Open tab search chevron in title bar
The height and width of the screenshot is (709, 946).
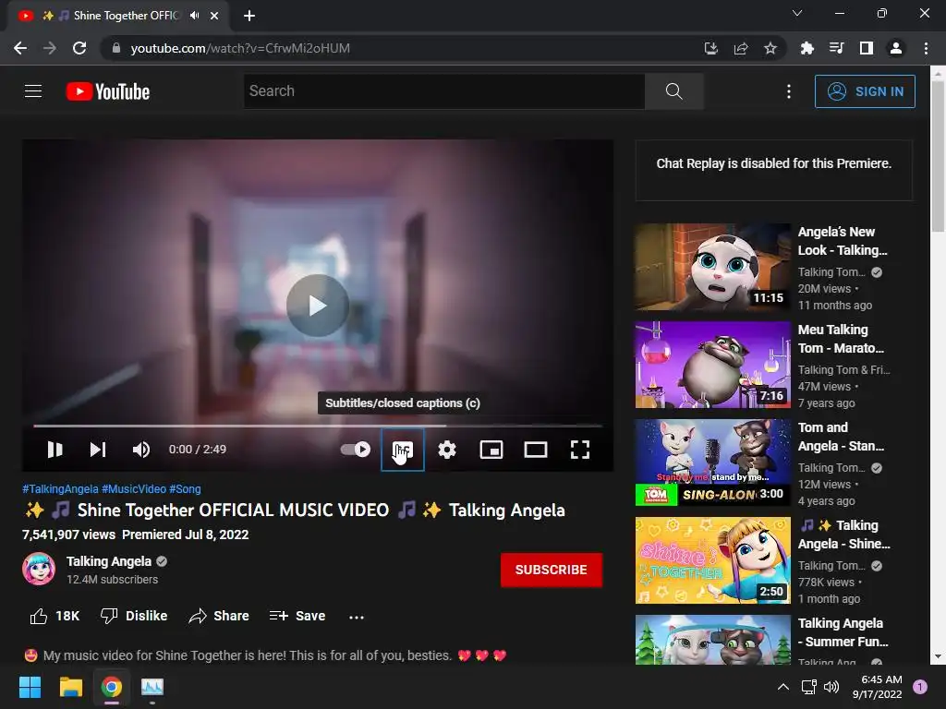797,13
